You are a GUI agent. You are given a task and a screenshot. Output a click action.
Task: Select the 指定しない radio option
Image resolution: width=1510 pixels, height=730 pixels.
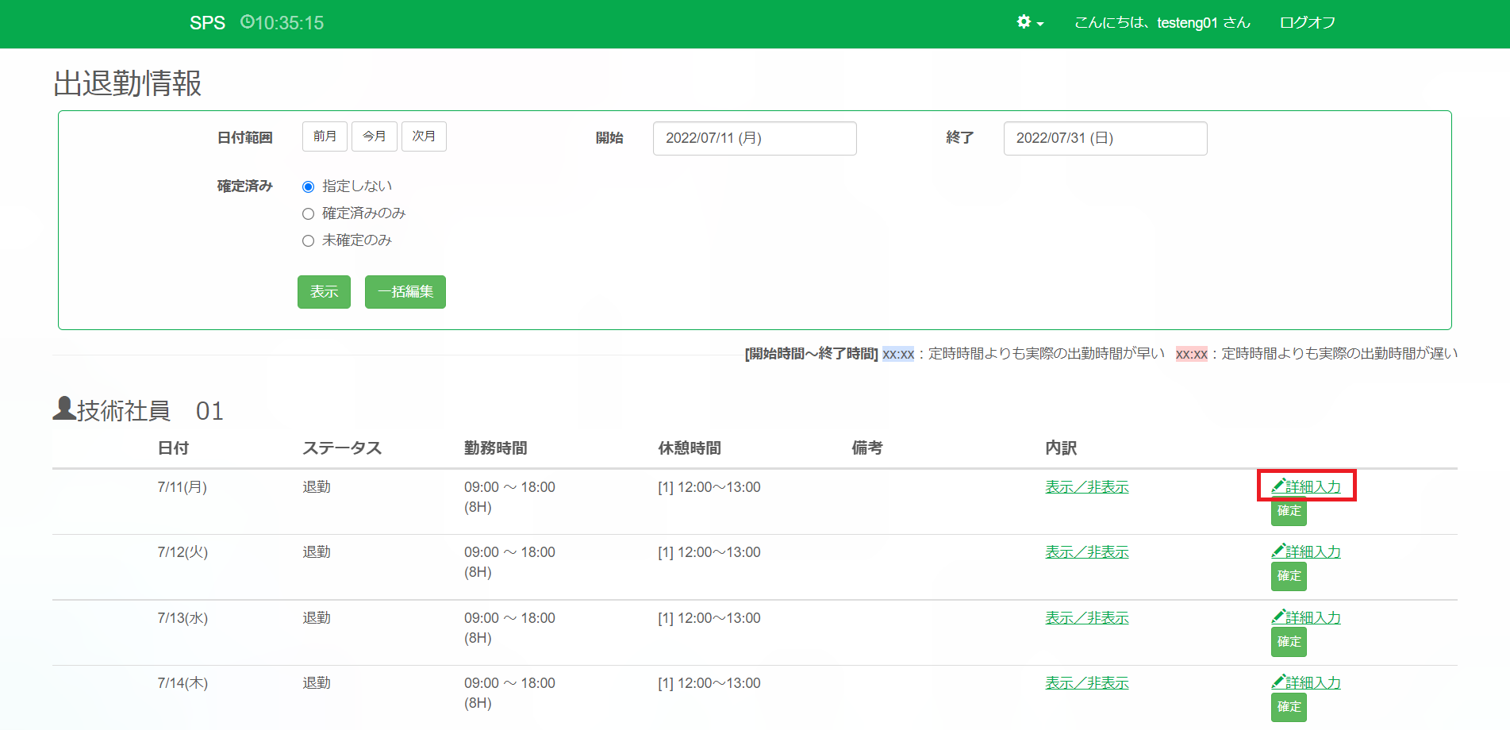(309, 186)
